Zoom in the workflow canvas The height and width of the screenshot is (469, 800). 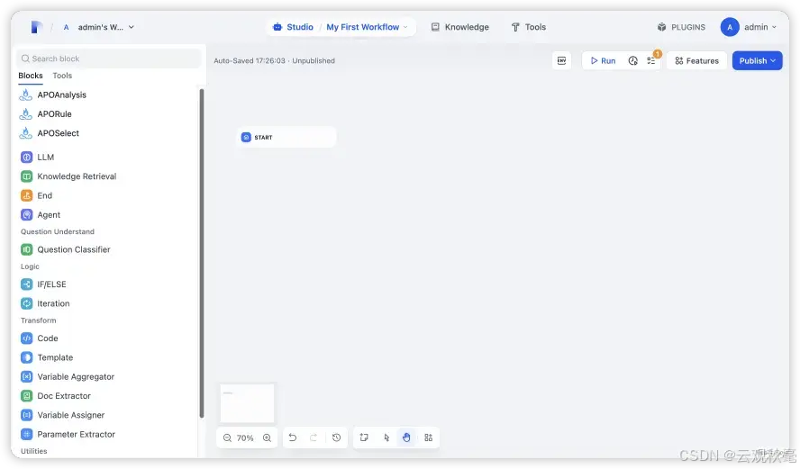[267, 437]
